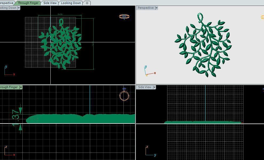Open the Perspective viewport dropdown arrow
The image size is (264, 160).
[x=157, y=8]
